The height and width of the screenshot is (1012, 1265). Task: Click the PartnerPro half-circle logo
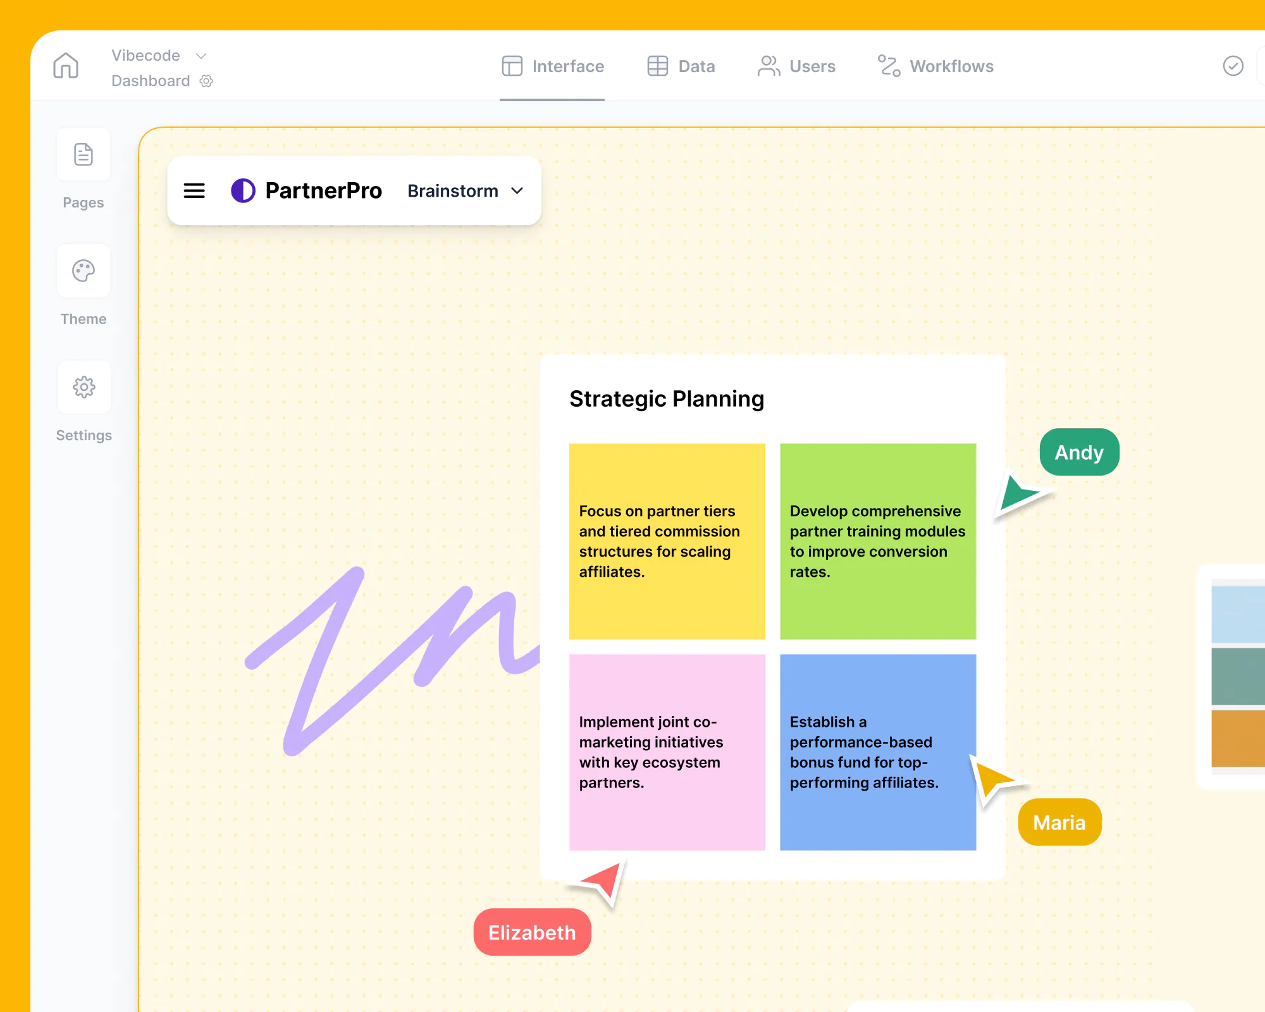[x=243, y=190]
